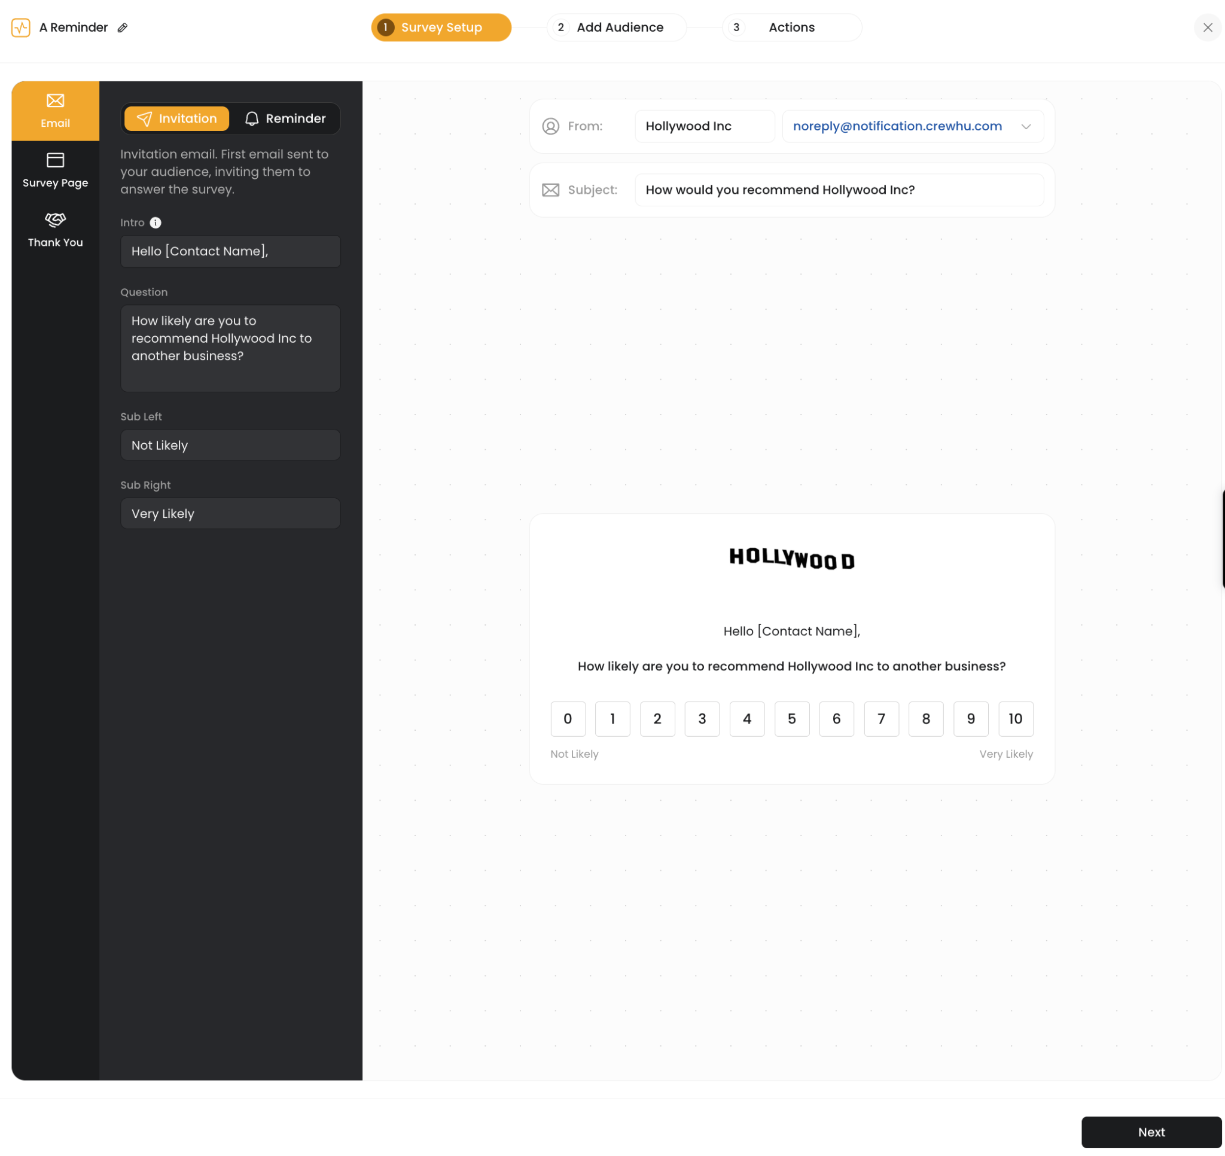Click the Next button
The width and height of the screenshot is (1225, 1156).
(1151, 1133)
